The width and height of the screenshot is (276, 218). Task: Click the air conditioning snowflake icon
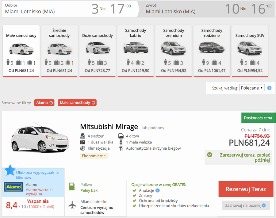tap(82, 148)
